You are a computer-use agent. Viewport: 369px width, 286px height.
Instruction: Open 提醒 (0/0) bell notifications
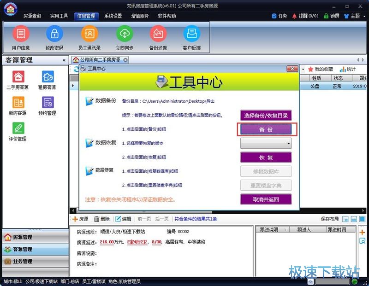coord(294,16)
